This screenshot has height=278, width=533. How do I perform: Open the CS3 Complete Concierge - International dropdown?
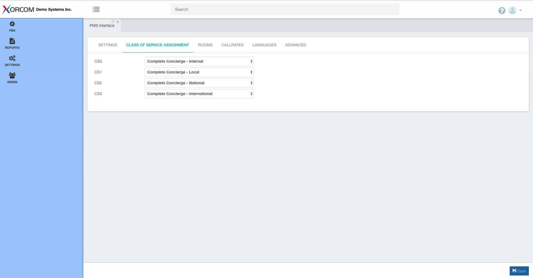tap(199, 94)
